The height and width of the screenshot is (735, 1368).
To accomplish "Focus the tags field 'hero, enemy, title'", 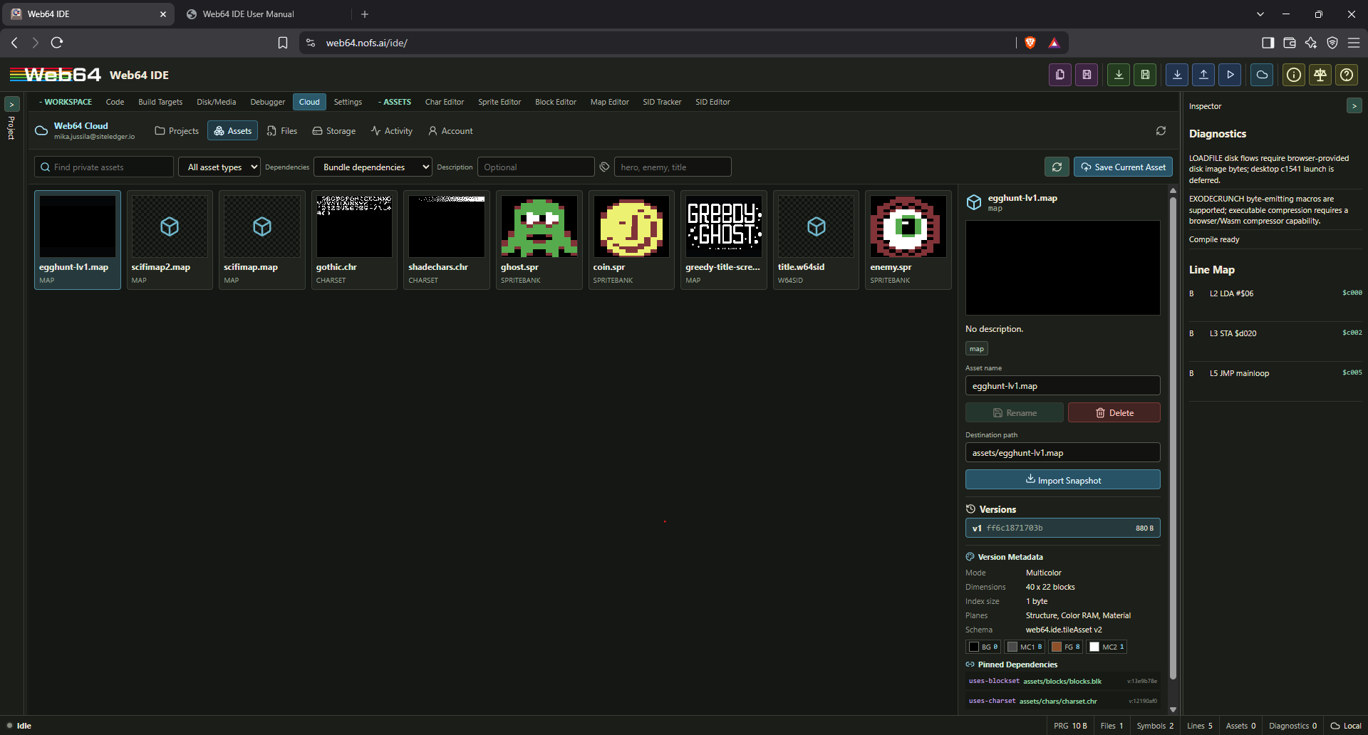I will [673, 167].
